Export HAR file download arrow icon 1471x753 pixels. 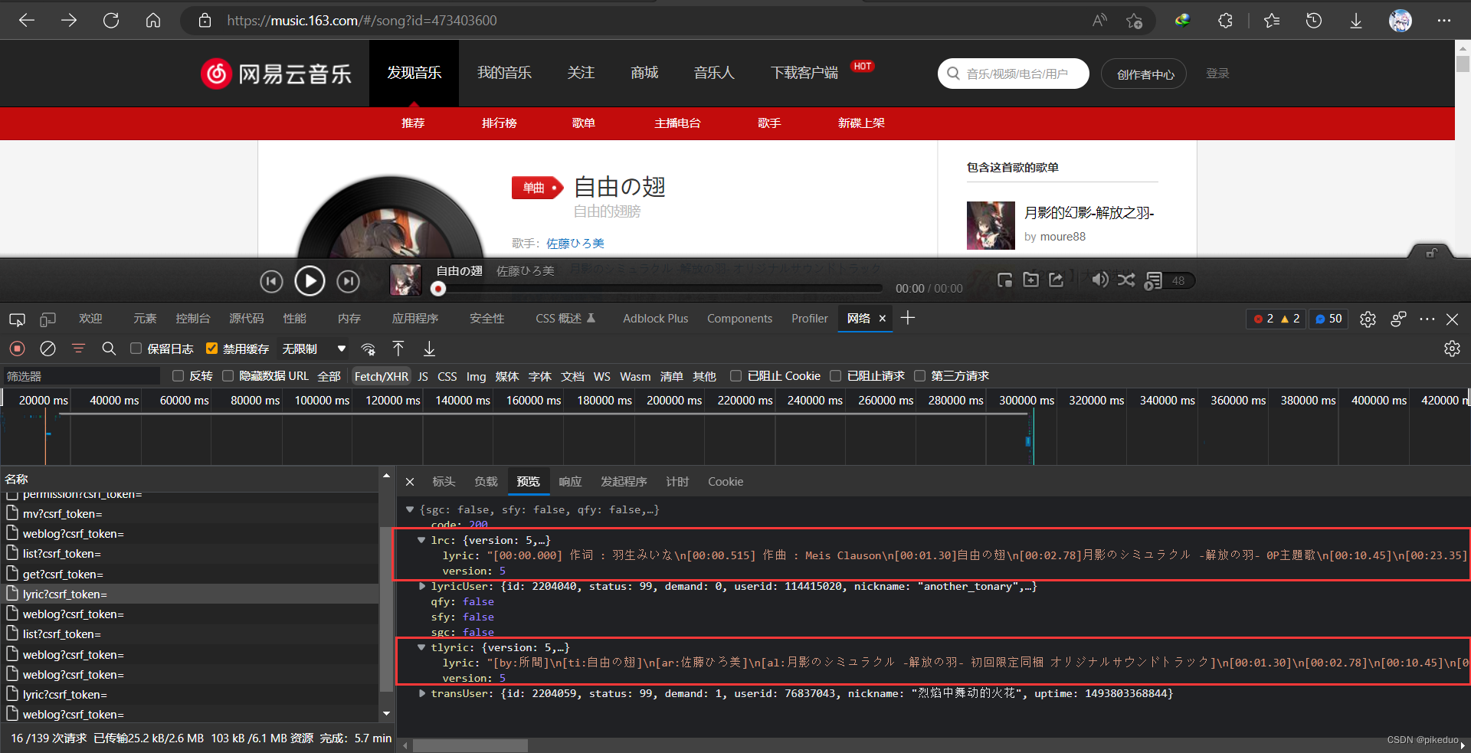click(429, 349)
